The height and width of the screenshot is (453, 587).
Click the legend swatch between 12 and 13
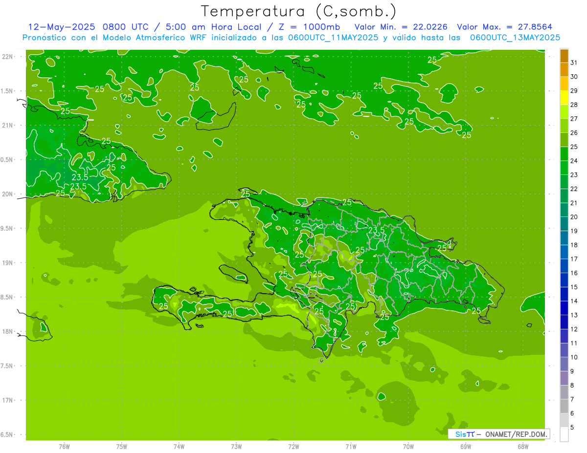click(x=564, y=322)
